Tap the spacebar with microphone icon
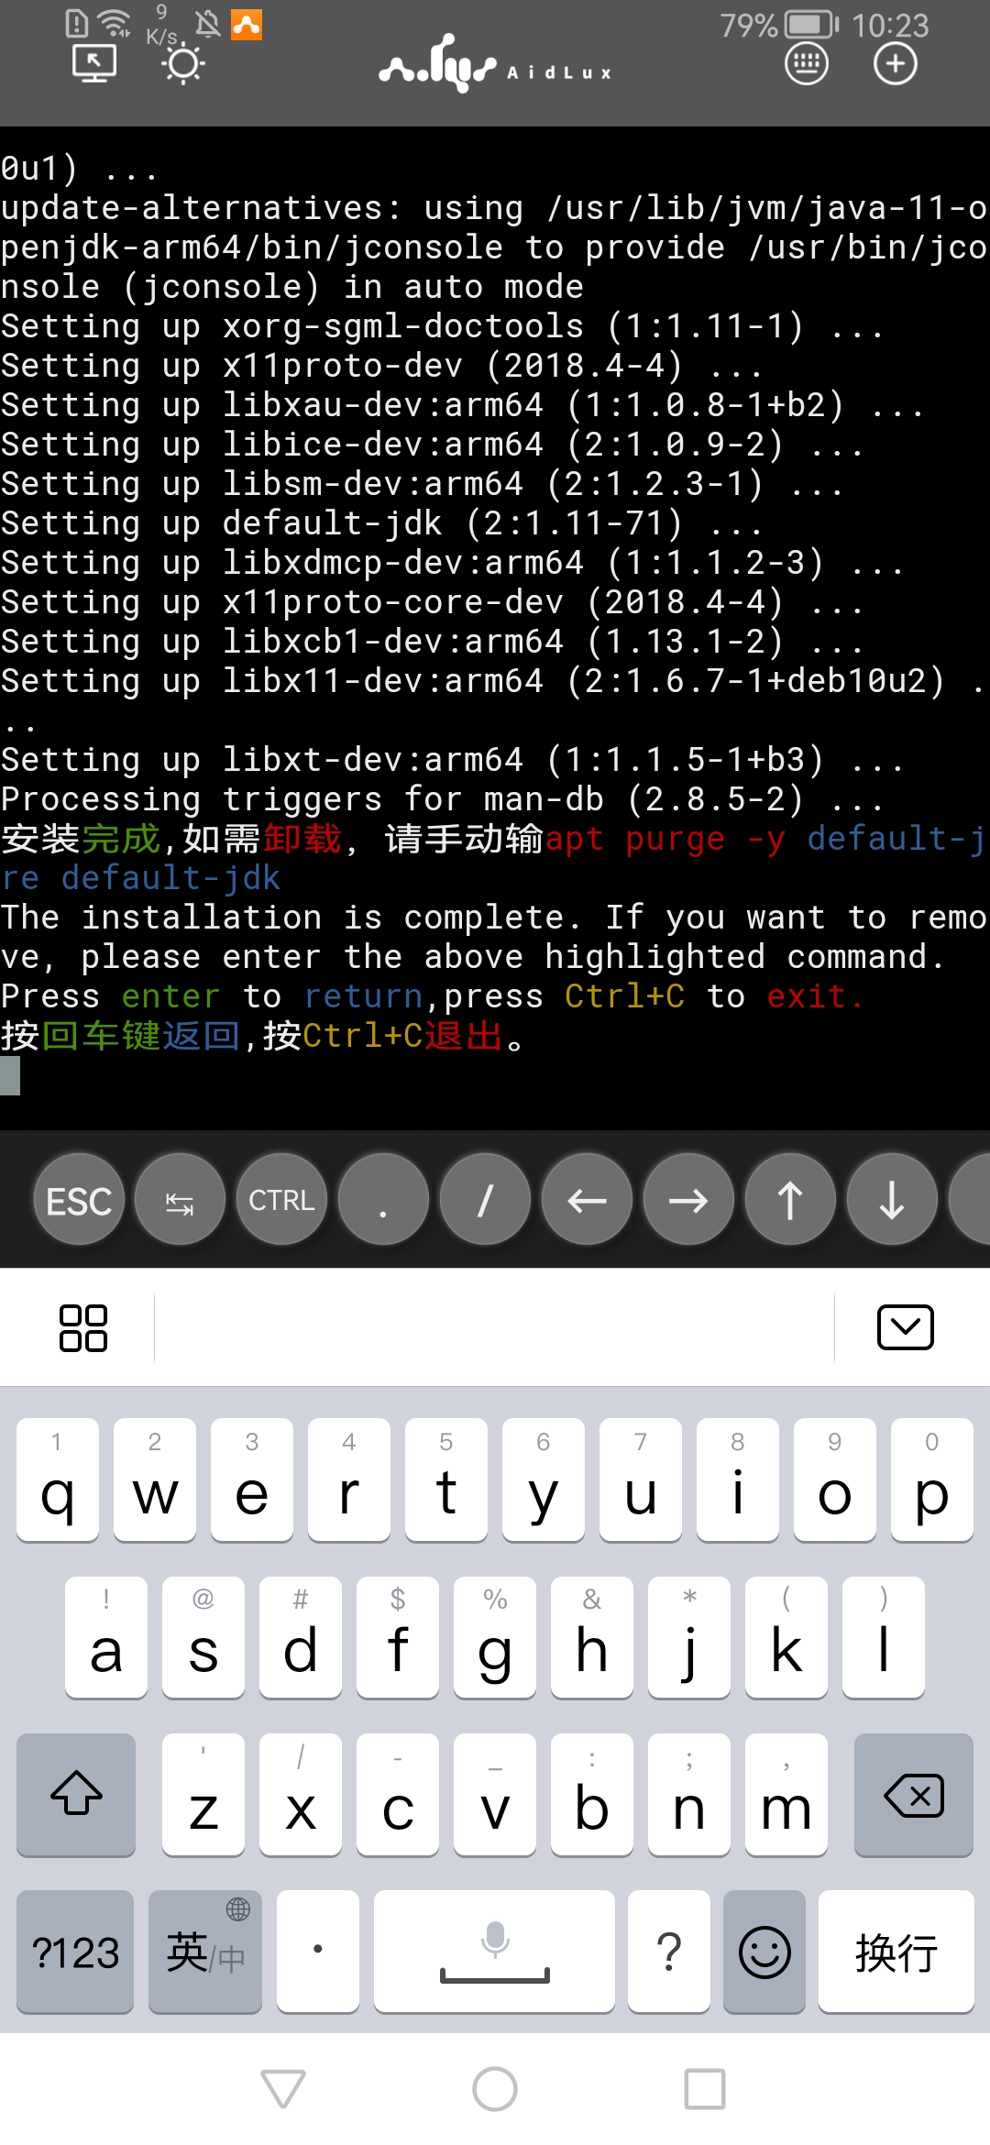 click(x=494, y=1952)
